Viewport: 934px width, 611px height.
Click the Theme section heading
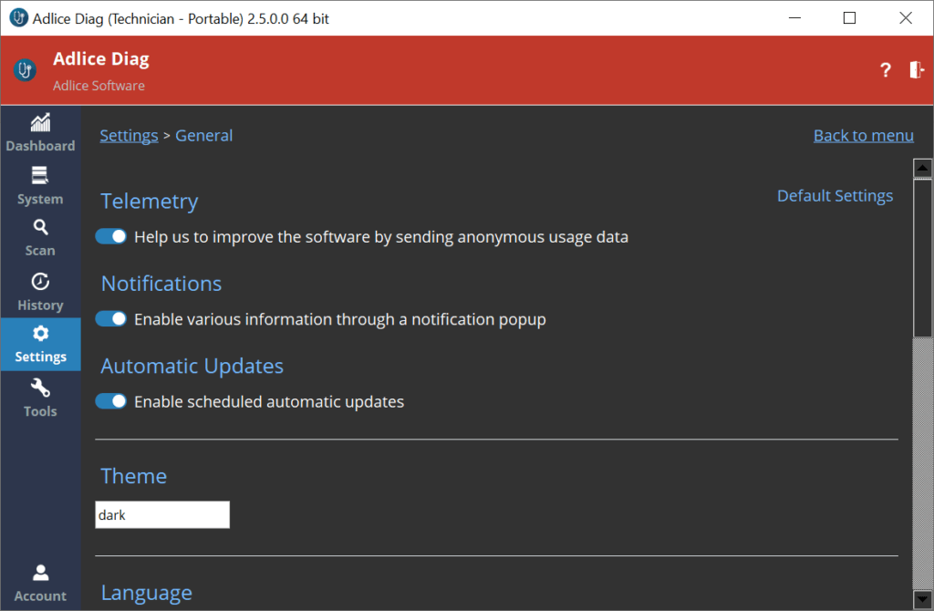point(133,476)
